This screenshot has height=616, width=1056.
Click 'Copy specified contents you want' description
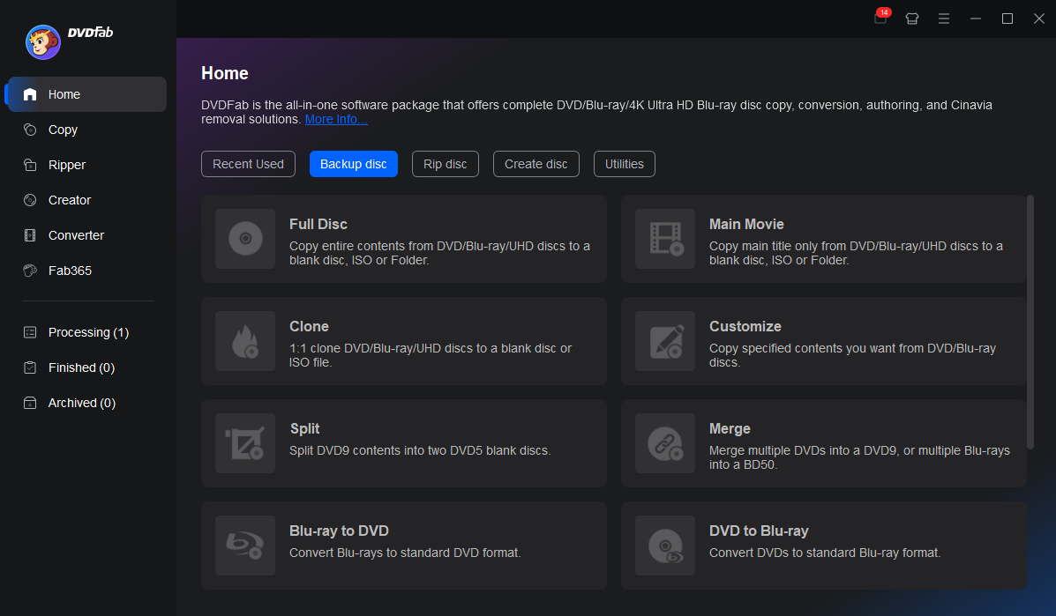coord(852,355)
